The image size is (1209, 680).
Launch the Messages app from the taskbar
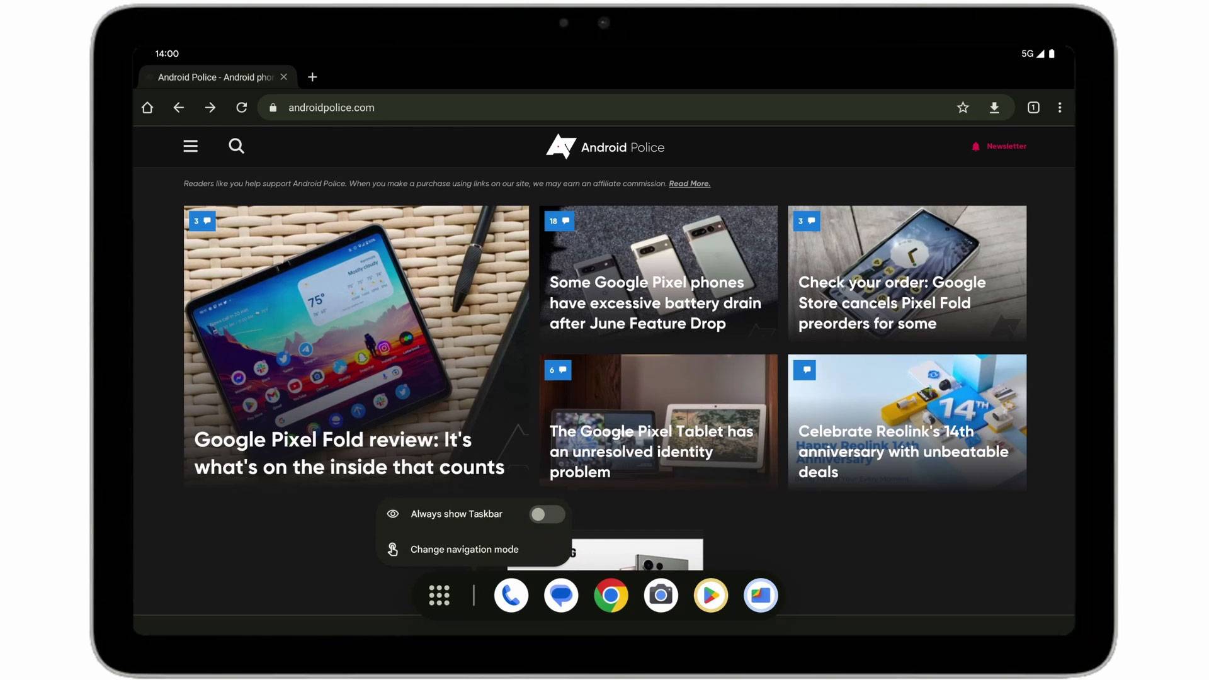[561, 596]
